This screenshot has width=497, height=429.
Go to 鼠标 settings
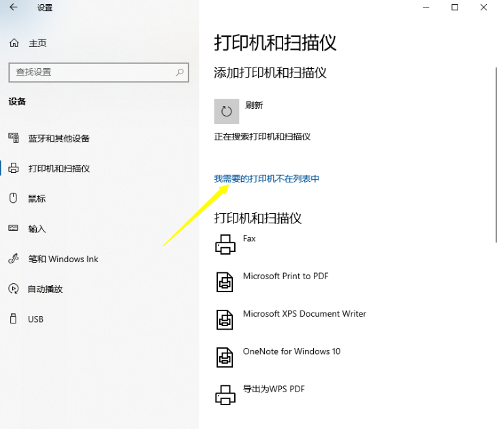click(37, 199)
